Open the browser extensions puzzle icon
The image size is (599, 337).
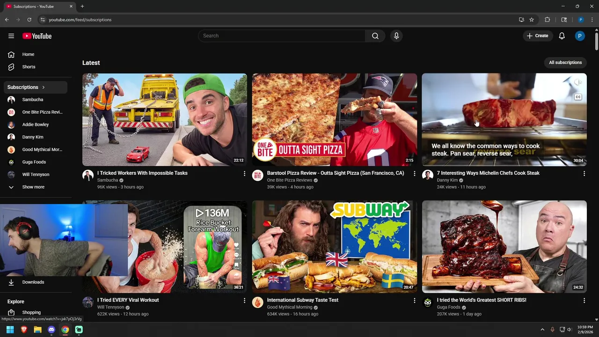(548, 20)
